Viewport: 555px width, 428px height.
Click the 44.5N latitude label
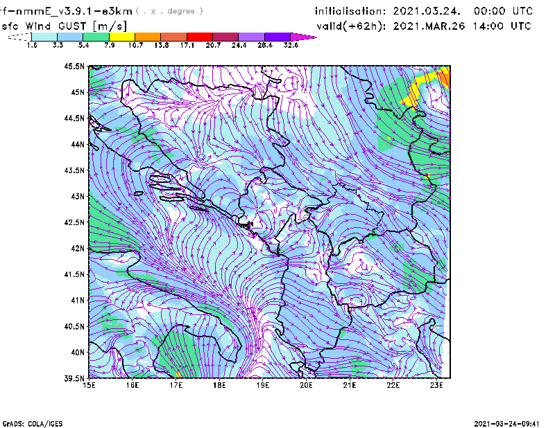(74, 118)
